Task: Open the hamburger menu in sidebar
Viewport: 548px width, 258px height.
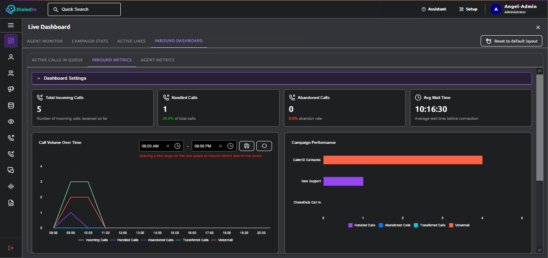Action: pos(11,25)
